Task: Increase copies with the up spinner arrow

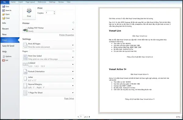Action: (x=54, y=12)
